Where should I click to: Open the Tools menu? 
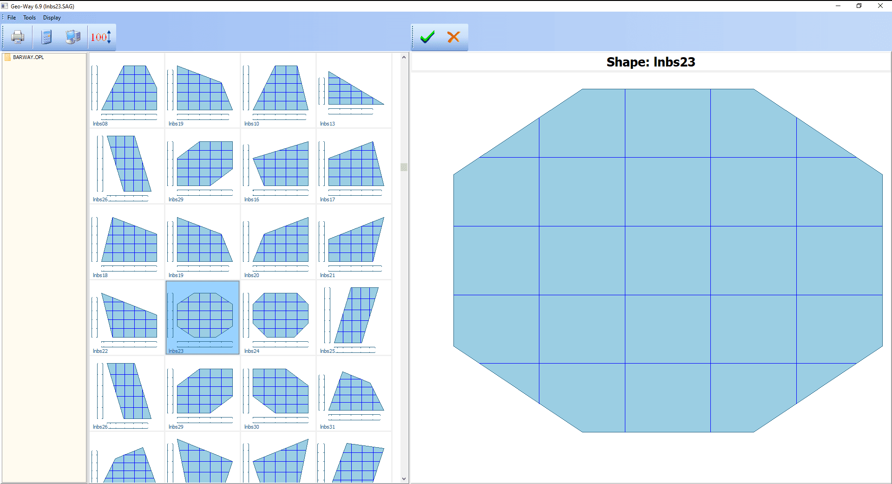29,18
